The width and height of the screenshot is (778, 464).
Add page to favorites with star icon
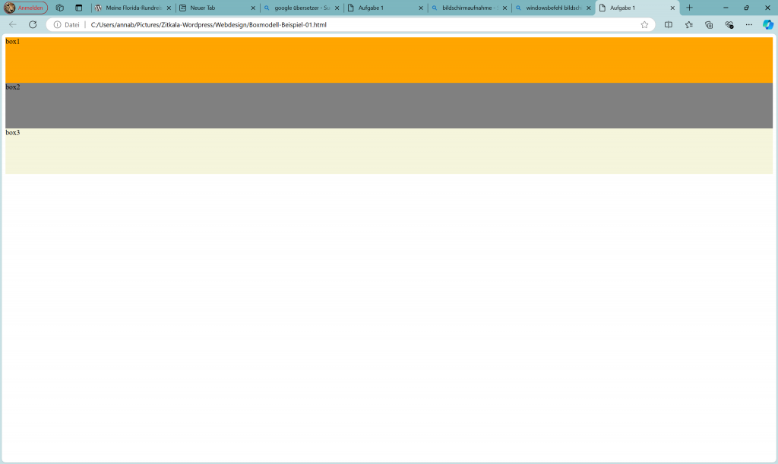[644, 24]
